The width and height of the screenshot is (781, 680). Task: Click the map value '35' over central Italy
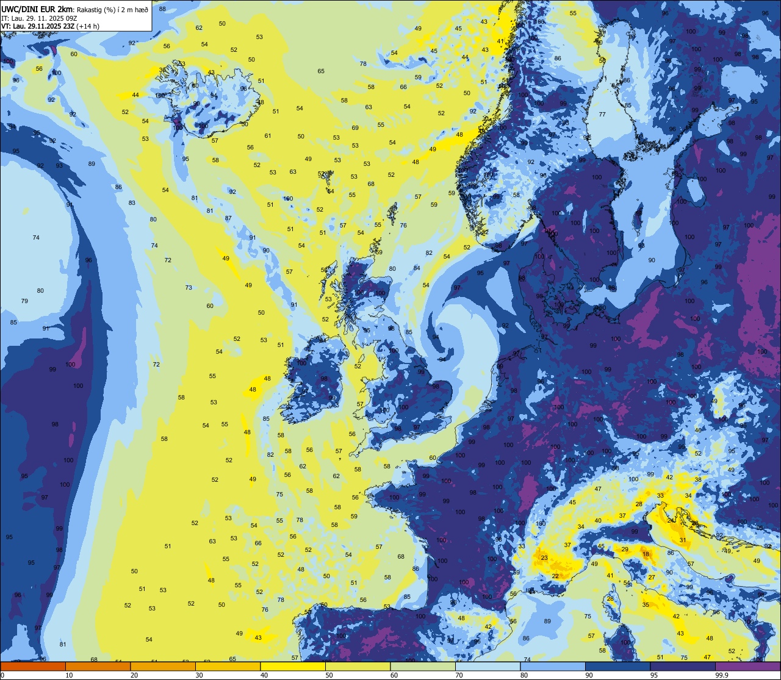click(x=646, y=604)
